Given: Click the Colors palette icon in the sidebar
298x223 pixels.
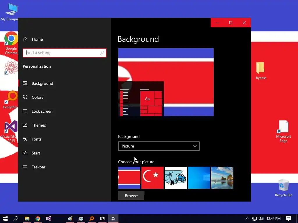Looking at the screenshot, I should (x=25, y=97).
